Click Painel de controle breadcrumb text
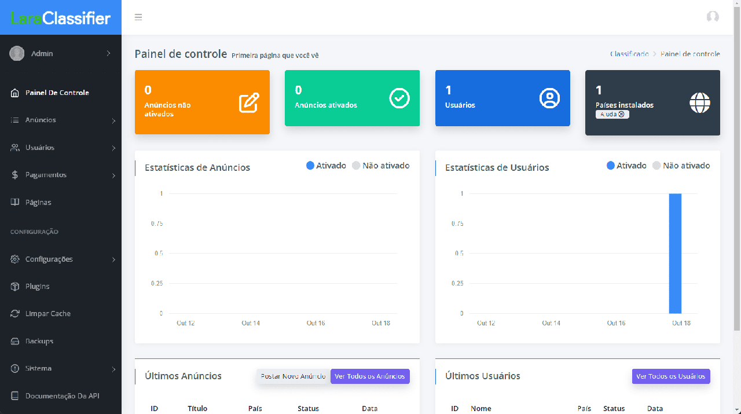Image resolution: width=741 pixels, height=414 pixels. (x=690, y=54)
